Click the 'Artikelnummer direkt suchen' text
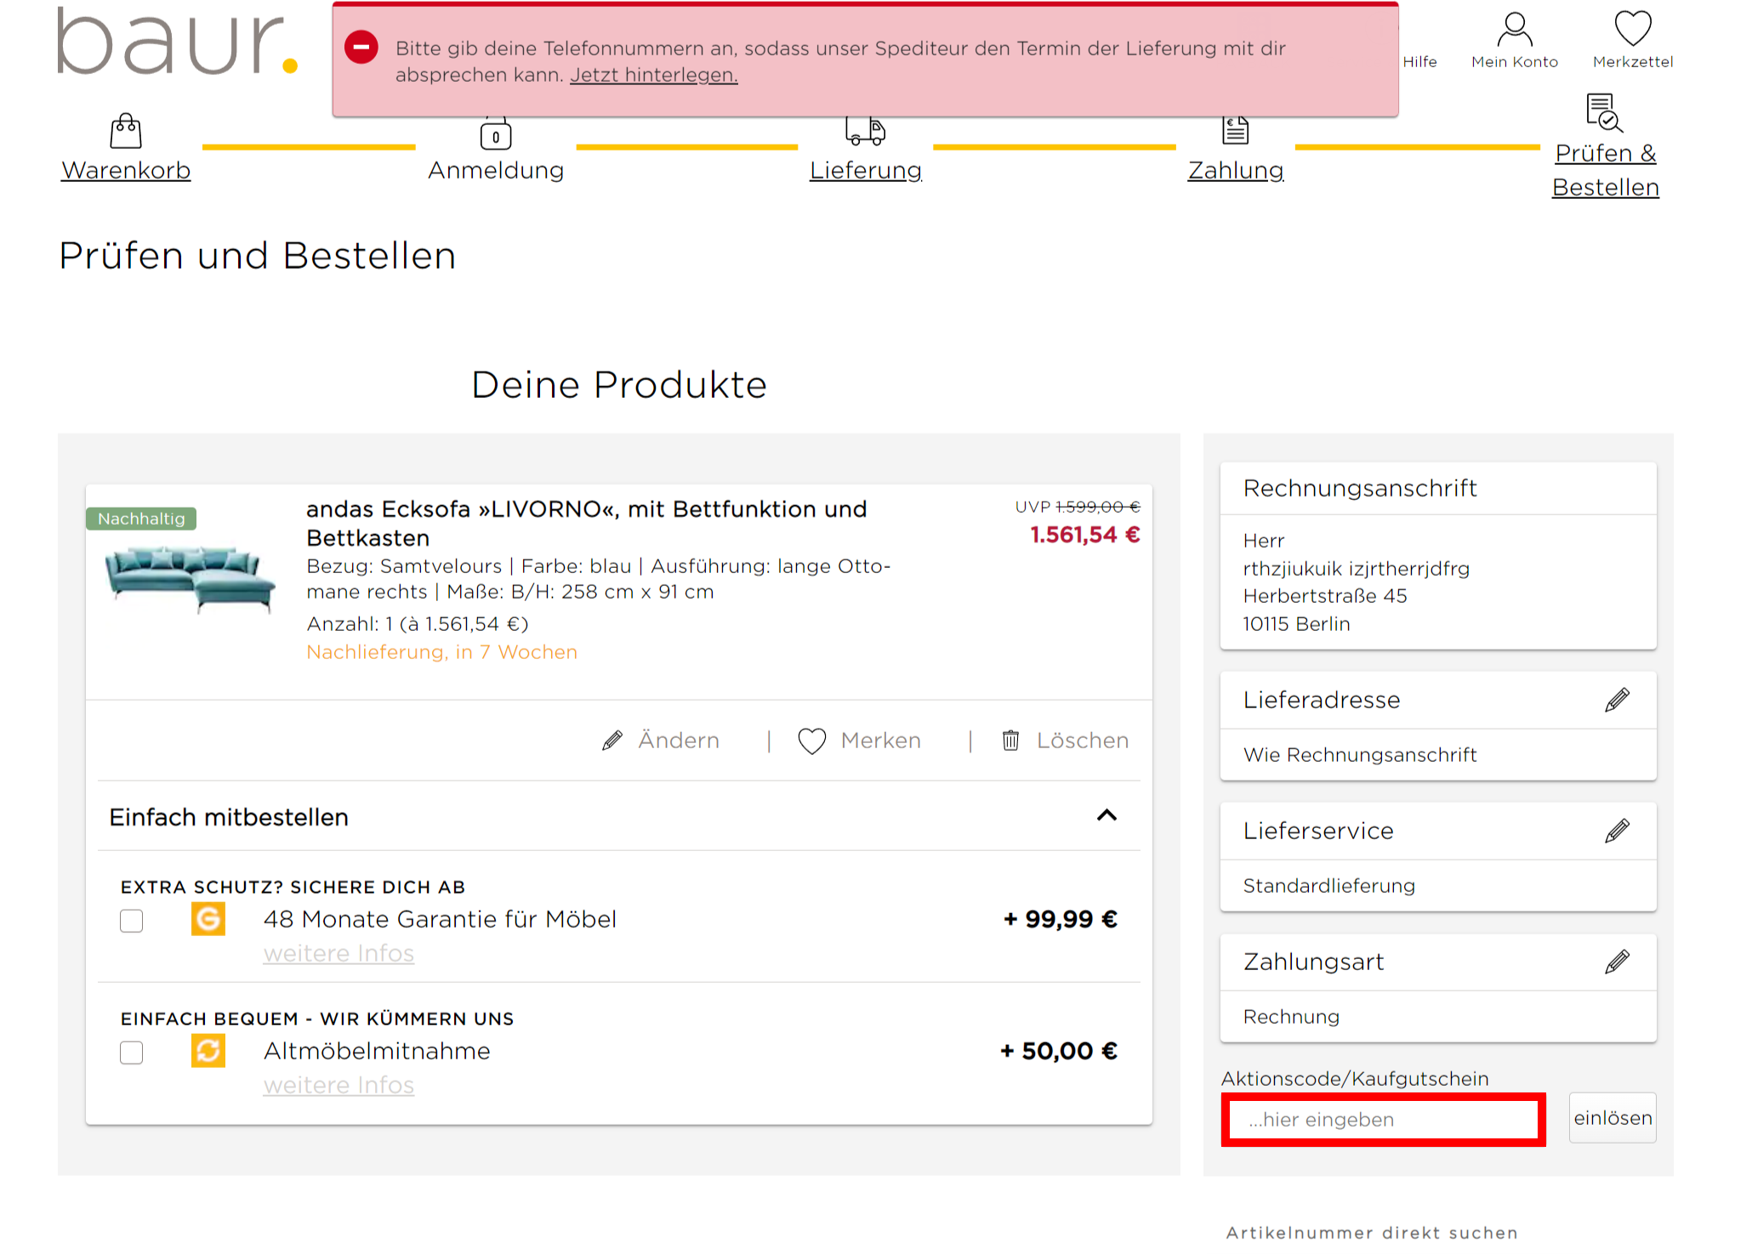The width and height of the screenshot is (1752, 1254). coord(1372,1233)
